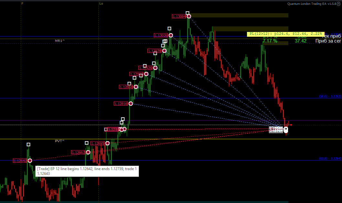342x203 pixels.
Task: Click the 37.42 green profit value
Action: [301, 41]
